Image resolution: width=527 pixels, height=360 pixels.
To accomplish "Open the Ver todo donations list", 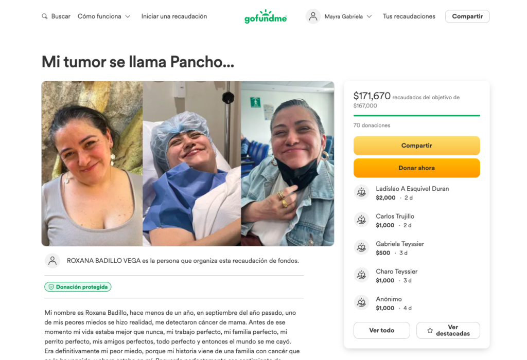I will tap(381, 331).
